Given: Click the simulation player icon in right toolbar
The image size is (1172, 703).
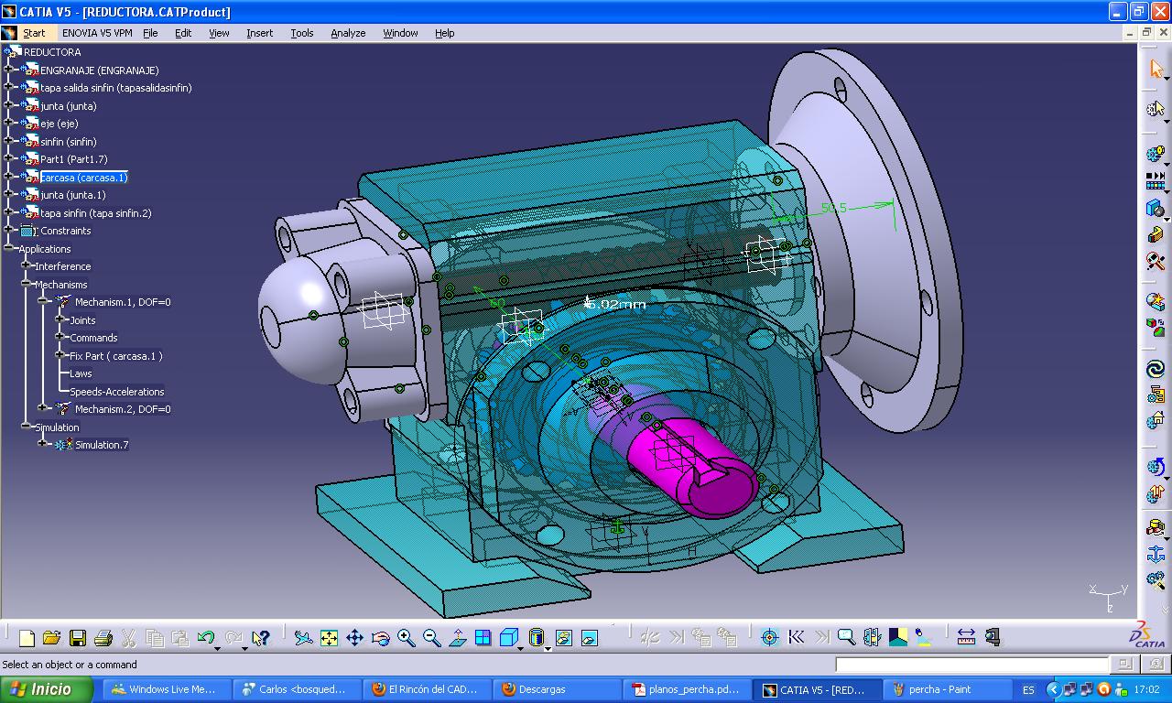Looking at the screenshot, I should 1156,180.
